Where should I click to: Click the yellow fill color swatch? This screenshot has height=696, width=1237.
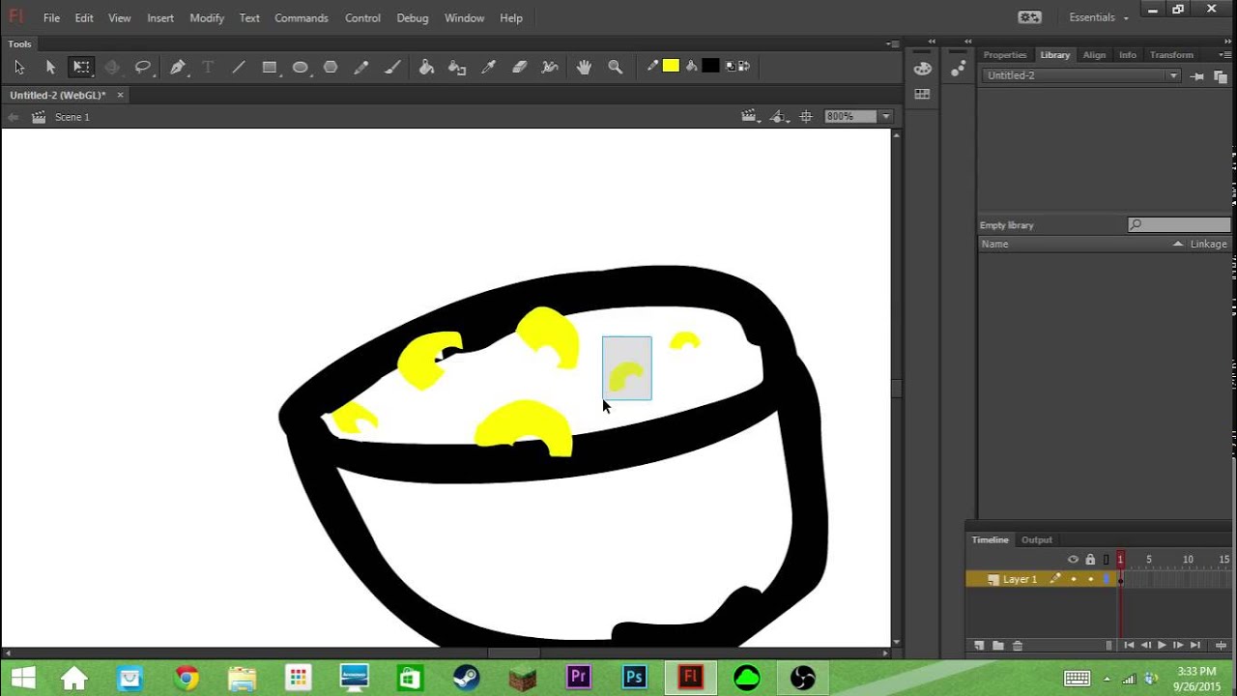[671, 66]
